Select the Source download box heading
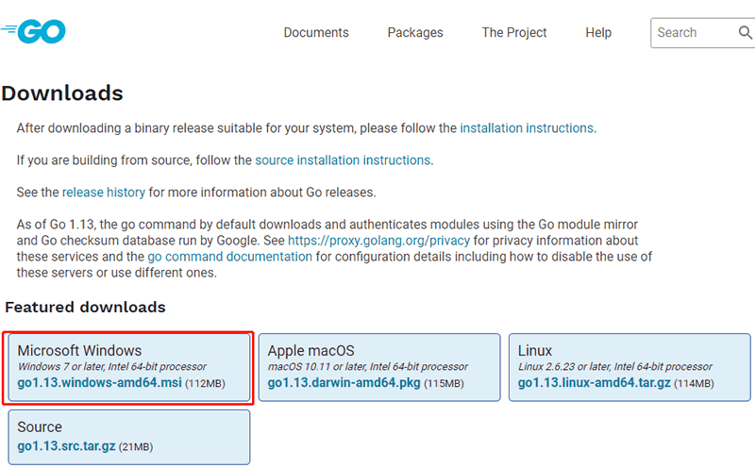The height and width of the screenshot is (468, 755). pyautogui.click(x=40, y=427)
